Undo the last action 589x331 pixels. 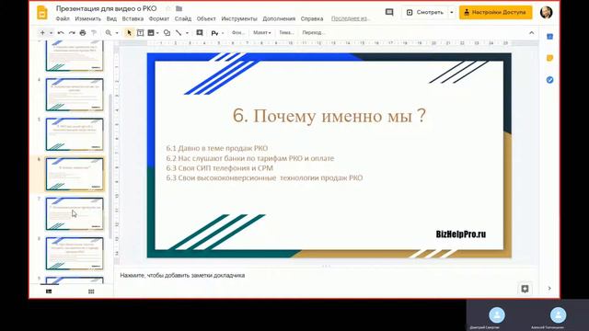pos(61,33)
